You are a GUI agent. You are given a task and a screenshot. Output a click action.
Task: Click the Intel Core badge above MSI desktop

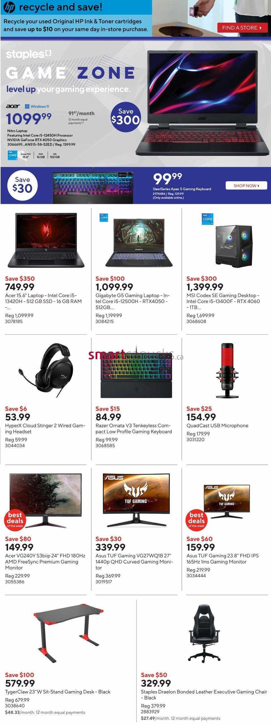tap(207, 219)
